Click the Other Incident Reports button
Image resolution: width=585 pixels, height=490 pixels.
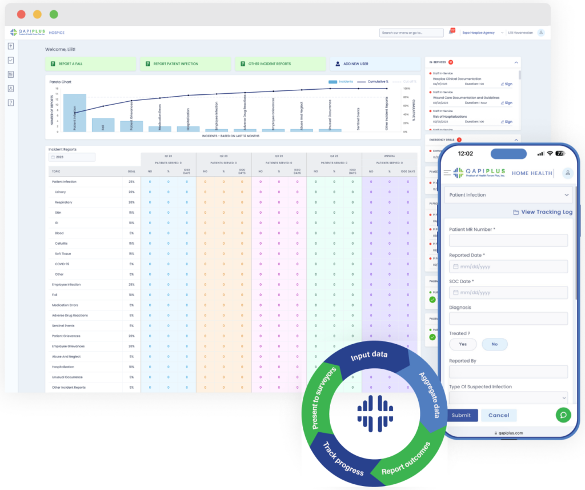(280, 64)
